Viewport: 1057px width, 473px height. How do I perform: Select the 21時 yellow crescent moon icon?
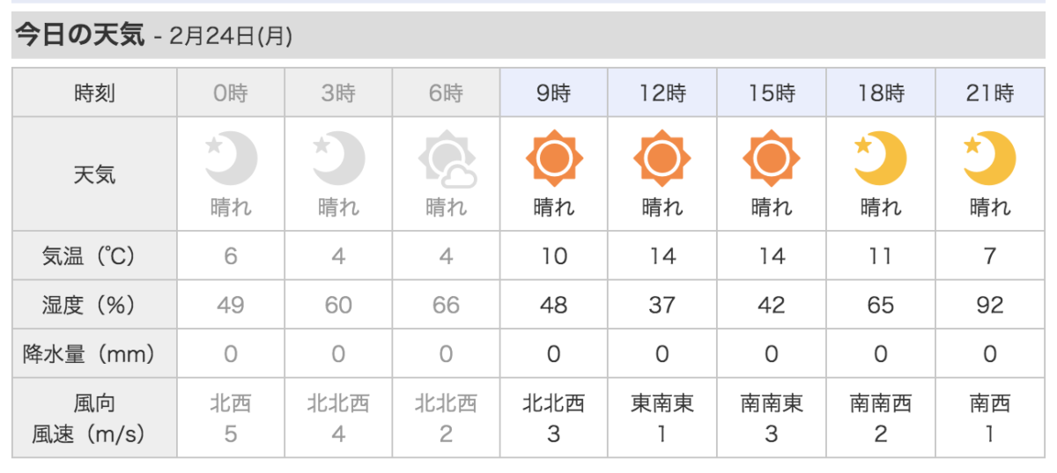989,159
